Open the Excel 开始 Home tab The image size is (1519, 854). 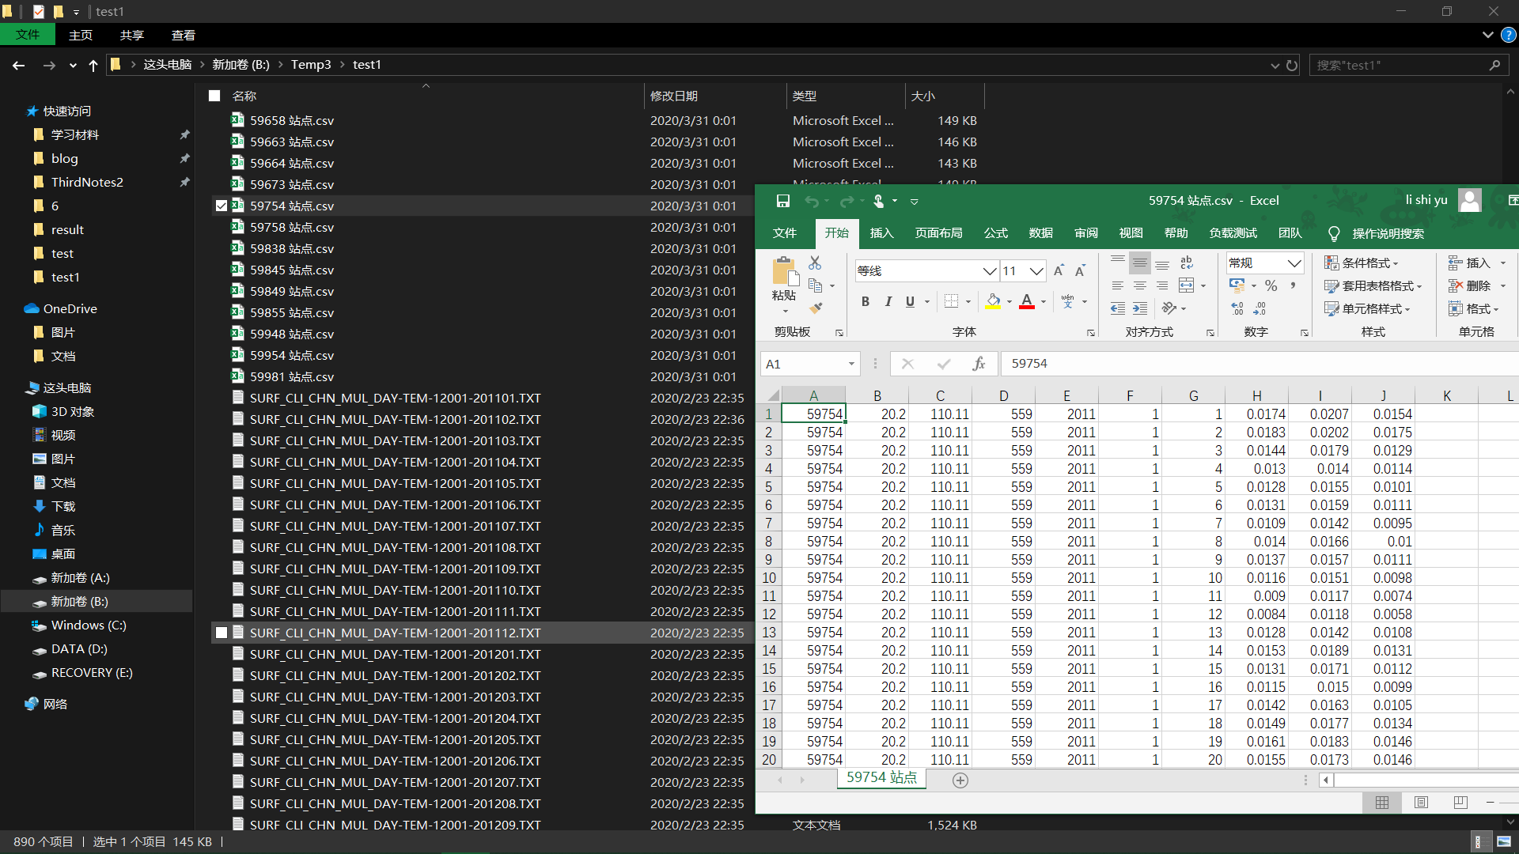[x=836, y=233]
